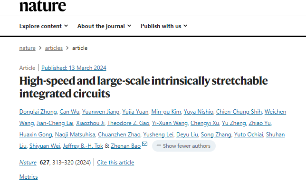Click author Yuto Ochiai
The width and height of the screenshot is (306, 183).
click(249, 135)
